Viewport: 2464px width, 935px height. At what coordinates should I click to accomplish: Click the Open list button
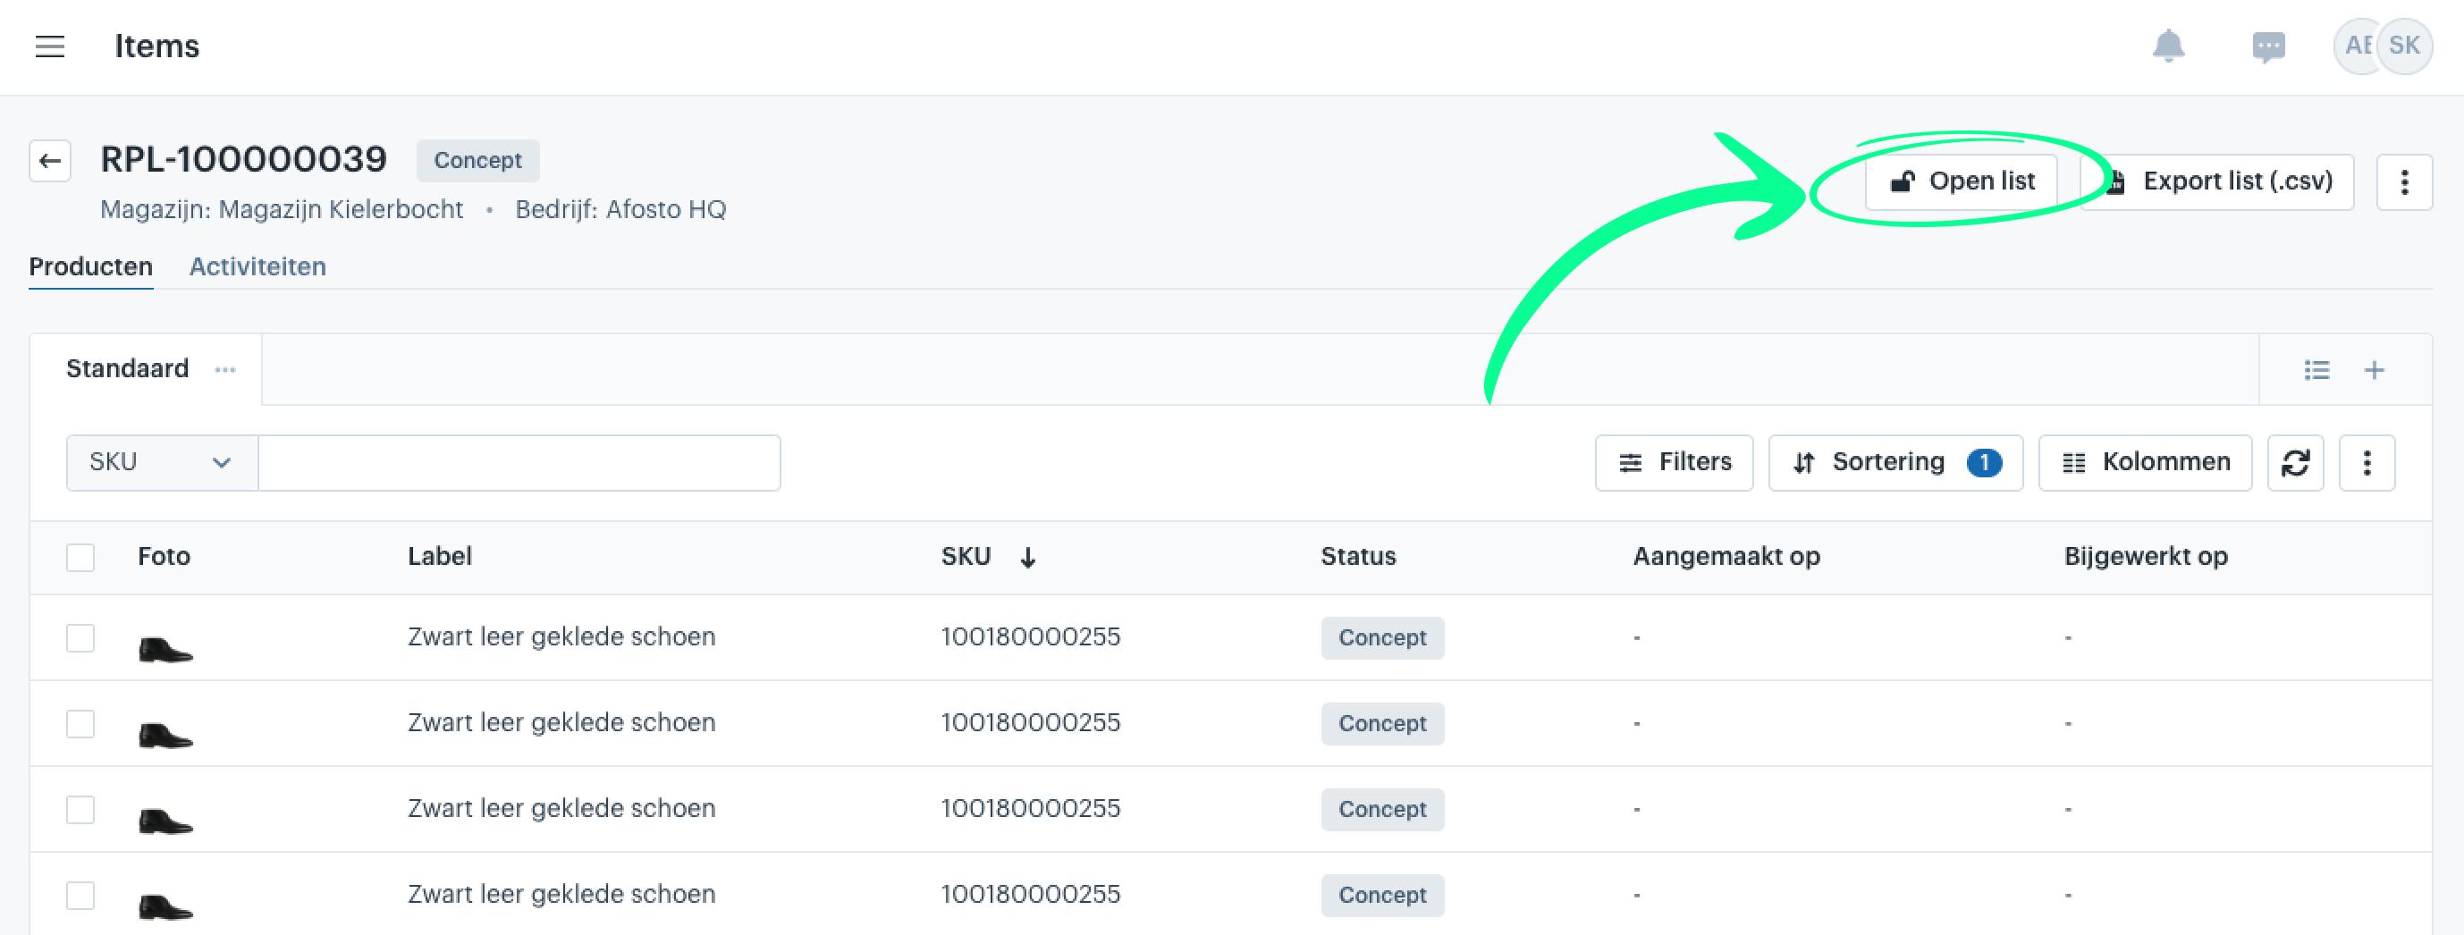coord(1961,181)
